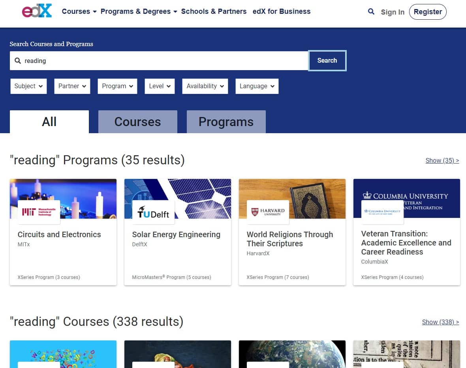Viewport: 466px width, 368px height.
Task: Select the All tab
Action: (49, 122)
